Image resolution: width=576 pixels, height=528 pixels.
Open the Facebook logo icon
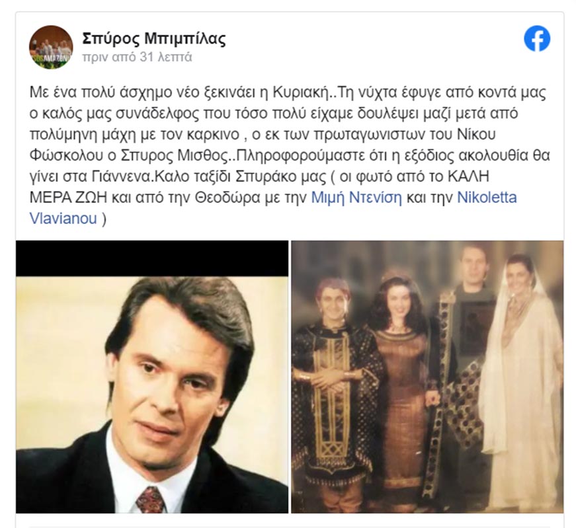(x=537, y=38)
